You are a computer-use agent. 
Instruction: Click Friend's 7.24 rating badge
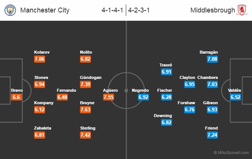pos(212,135)
